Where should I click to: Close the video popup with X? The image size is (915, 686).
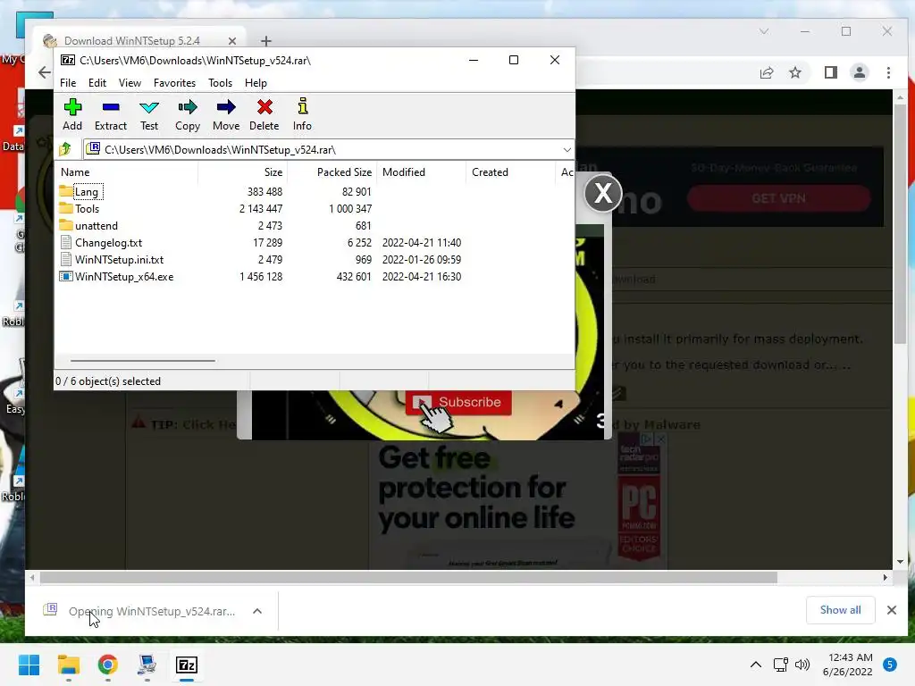[603, 194]
